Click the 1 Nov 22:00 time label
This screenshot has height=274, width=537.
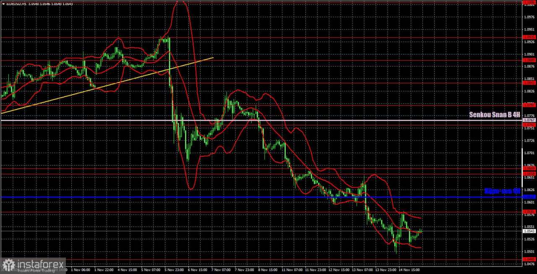tap(103, 270)
